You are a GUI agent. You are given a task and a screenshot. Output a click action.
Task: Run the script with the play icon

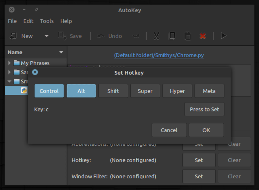coord(223,36)
